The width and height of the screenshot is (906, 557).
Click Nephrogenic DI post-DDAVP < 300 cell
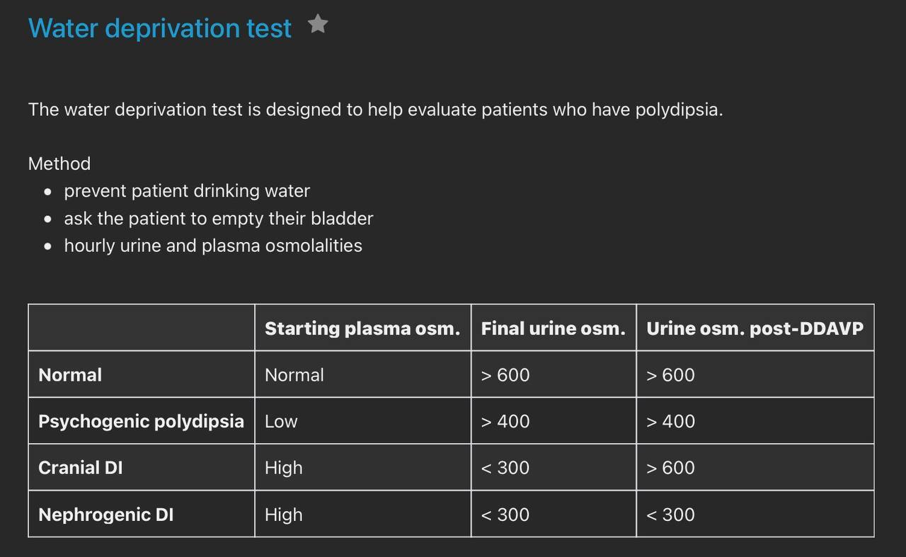[x=755, y=515]
